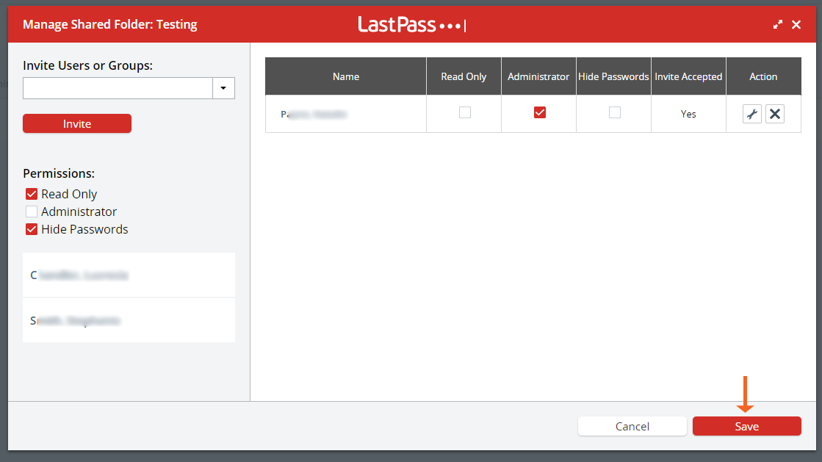Click the Name column header
Screen dimensions: 822x462
coord(345,76)
